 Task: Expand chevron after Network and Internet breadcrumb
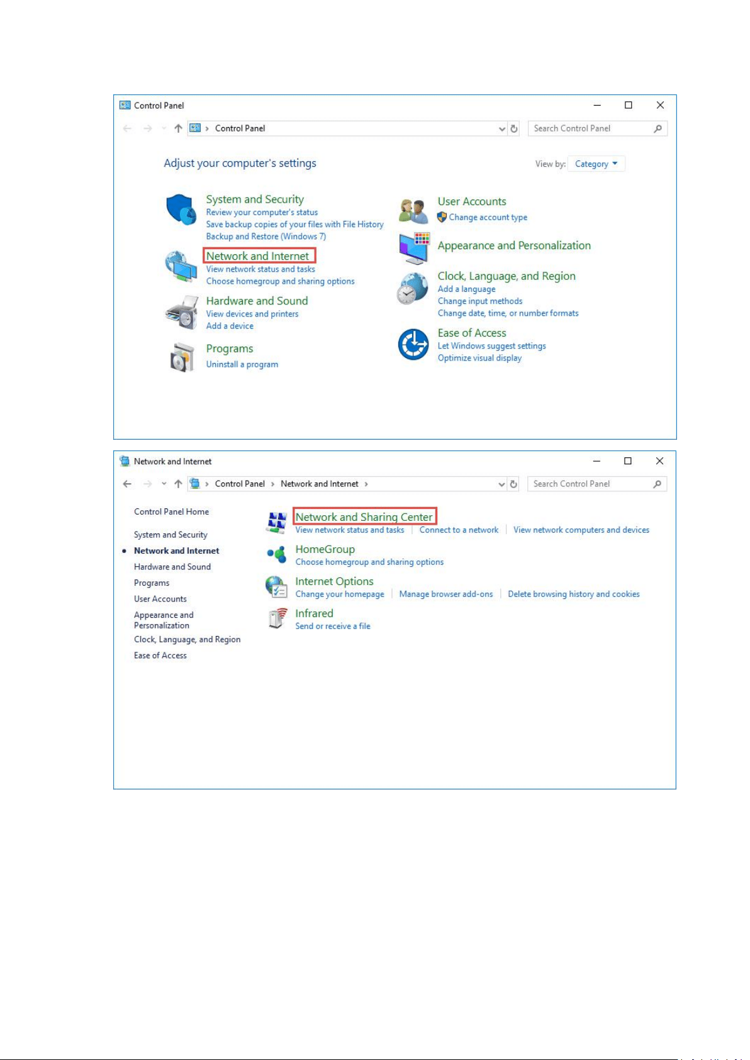tap(366, 484)
